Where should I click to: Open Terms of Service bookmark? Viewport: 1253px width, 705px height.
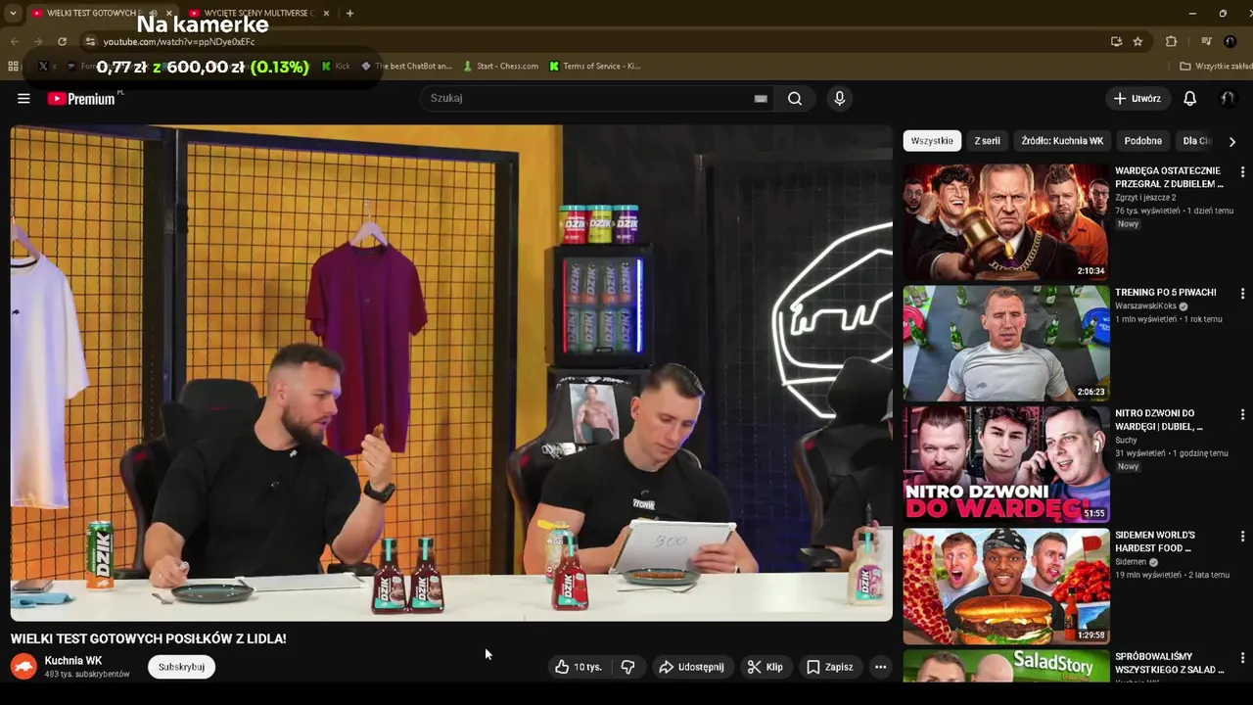[x=594, y=66]
